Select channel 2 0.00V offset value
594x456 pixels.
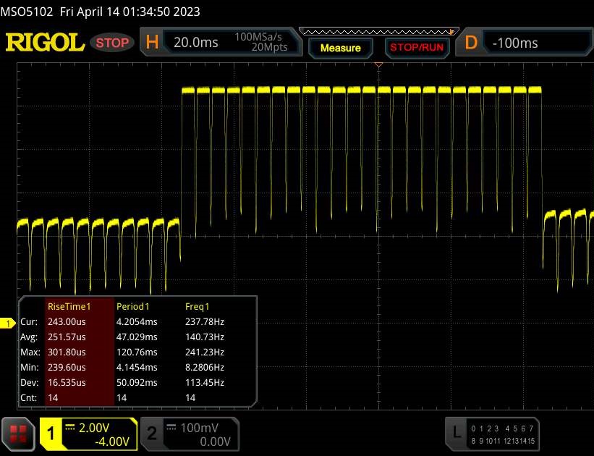pos(215,442)
